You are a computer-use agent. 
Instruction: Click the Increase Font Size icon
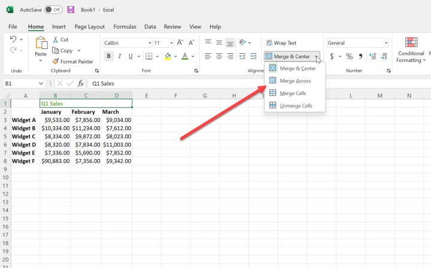[x=183, y=43]
